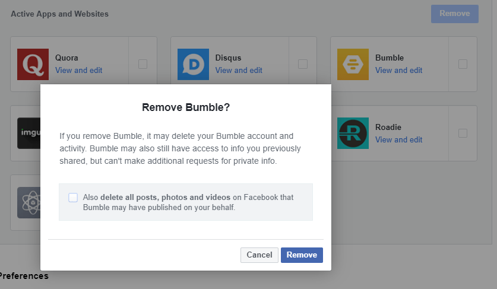
Task: Select the Disqus checkbox
Action: 303,64
